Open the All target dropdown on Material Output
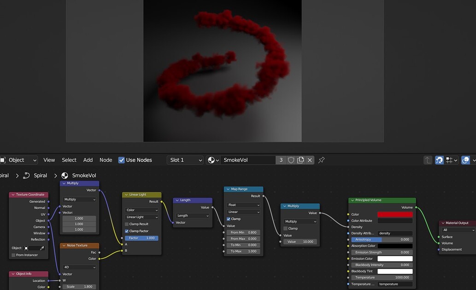Image resolution: width=476 pixels, height=290 pixels. point(458,230)
